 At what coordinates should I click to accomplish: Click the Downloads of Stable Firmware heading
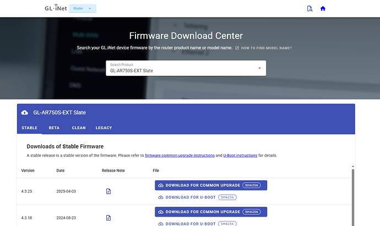(65, 146)
